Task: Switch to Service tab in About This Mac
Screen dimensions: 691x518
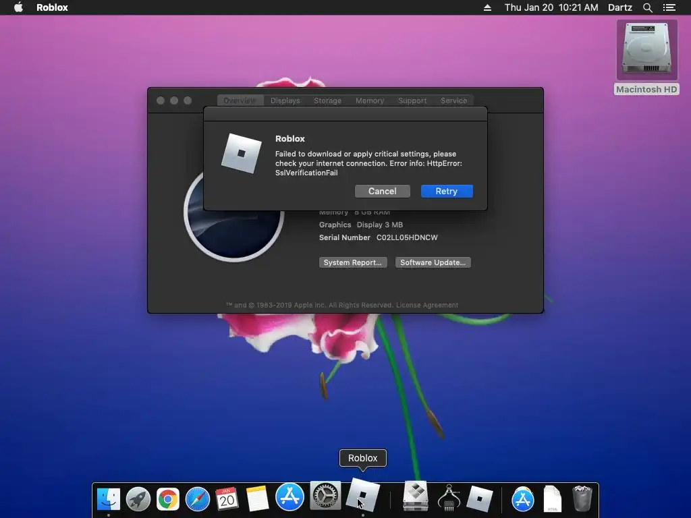Action: pyautogui.click(x=453, y=100)
